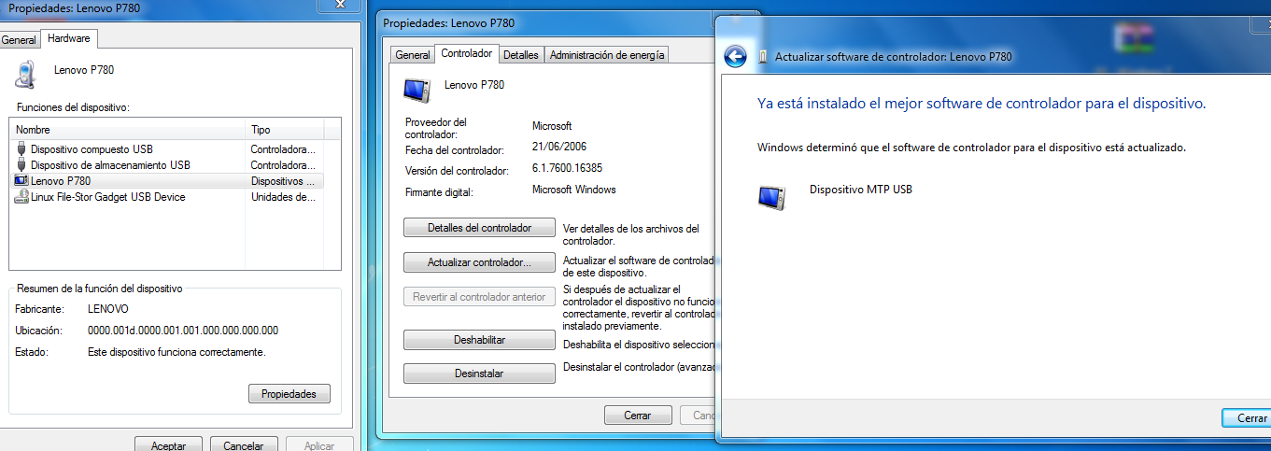This screenshot has width=1271, height=451.
Task: Open the Administración de energía tab
Action: click(607, 55)
